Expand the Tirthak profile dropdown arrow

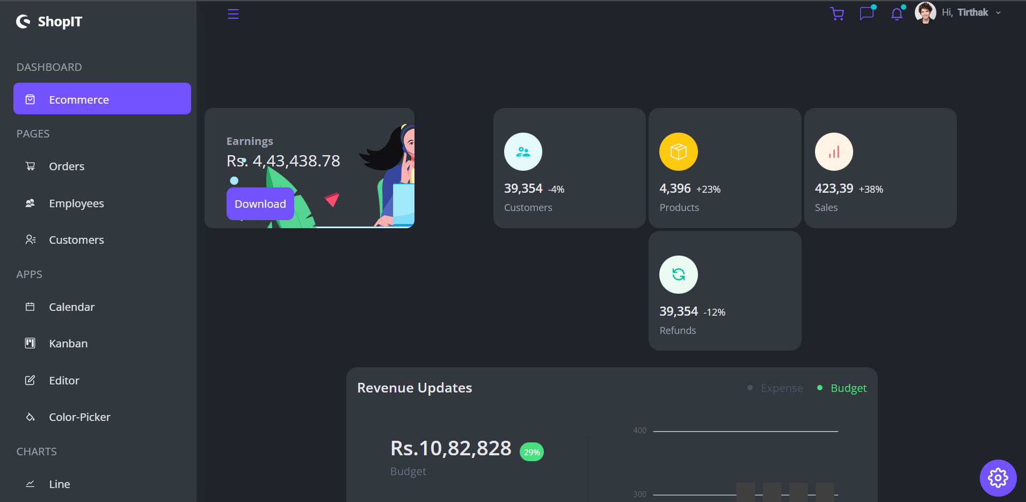pyautogui.click(x=998, y=13)
